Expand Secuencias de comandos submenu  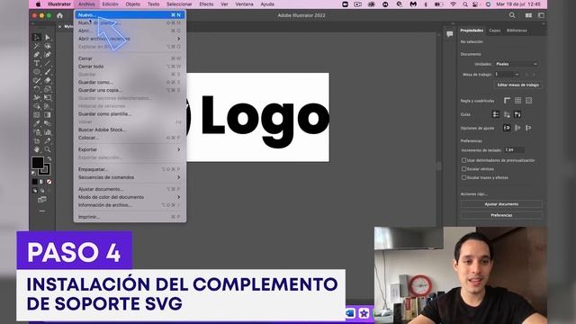click(130, 177)
